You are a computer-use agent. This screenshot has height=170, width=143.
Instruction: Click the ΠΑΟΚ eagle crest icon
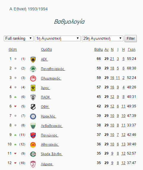tap(33, 97)
